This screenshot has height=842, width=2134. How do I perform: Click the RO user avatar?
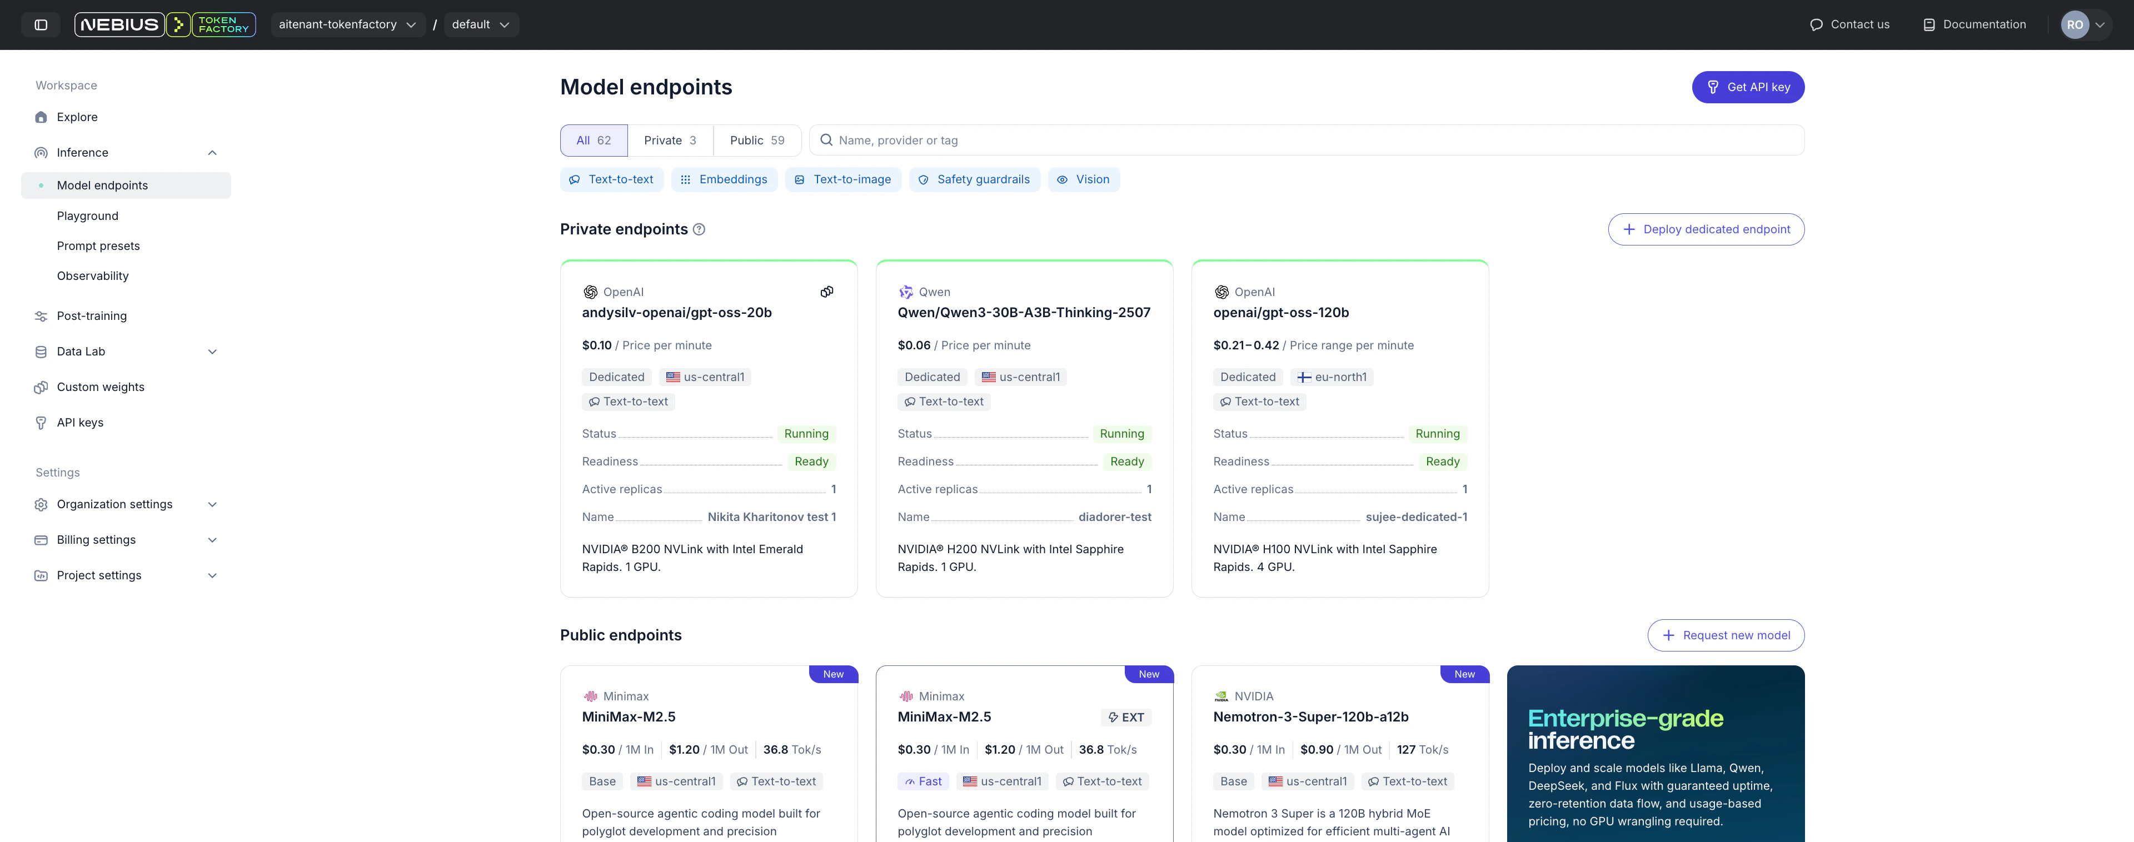(x=2075, y=25)
